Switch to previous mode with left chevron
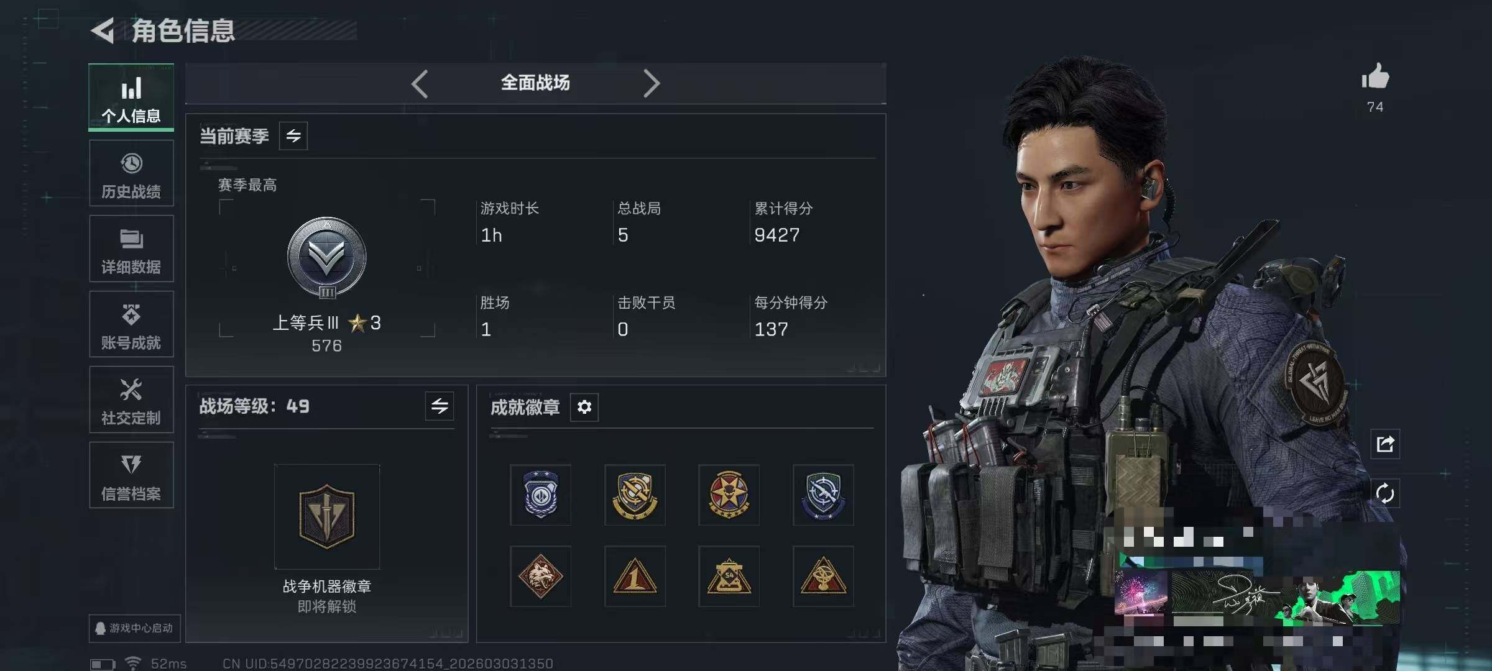1492x671 pixels. pyautogui.click(x=420, y=83)
